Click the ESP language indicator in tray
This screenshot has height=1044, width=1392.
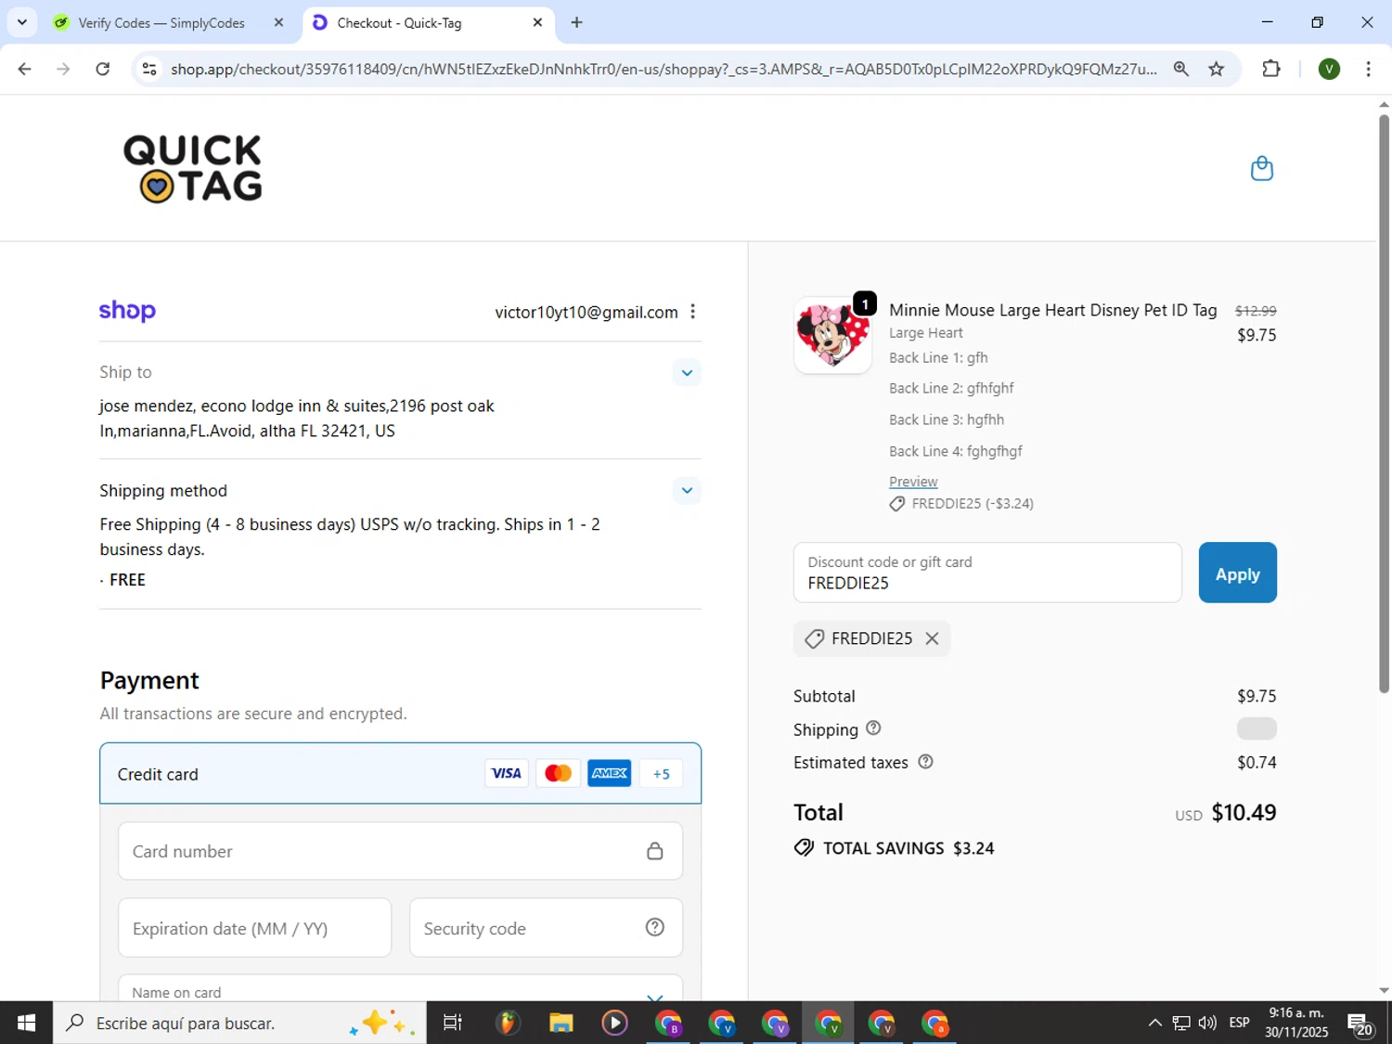pos(1239,1023)
